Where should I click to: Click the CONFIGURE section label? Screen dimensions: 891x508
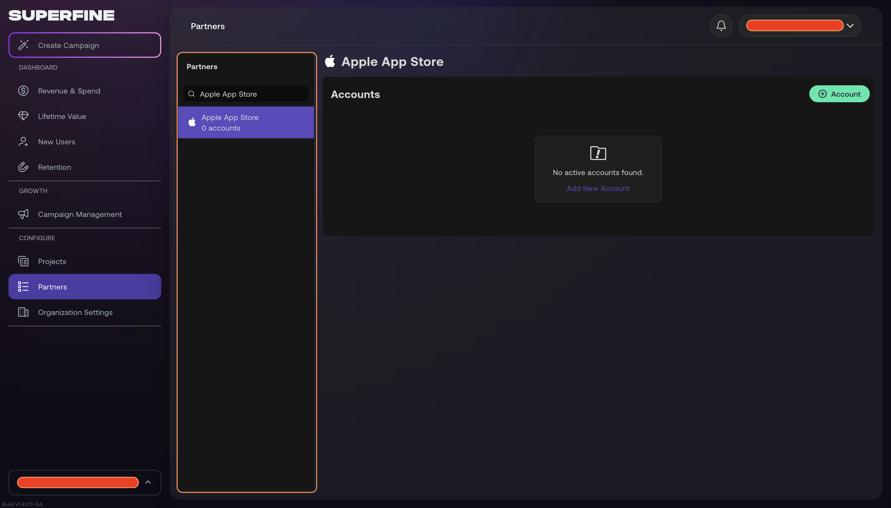pyautogui.click(x=37, y=238)
